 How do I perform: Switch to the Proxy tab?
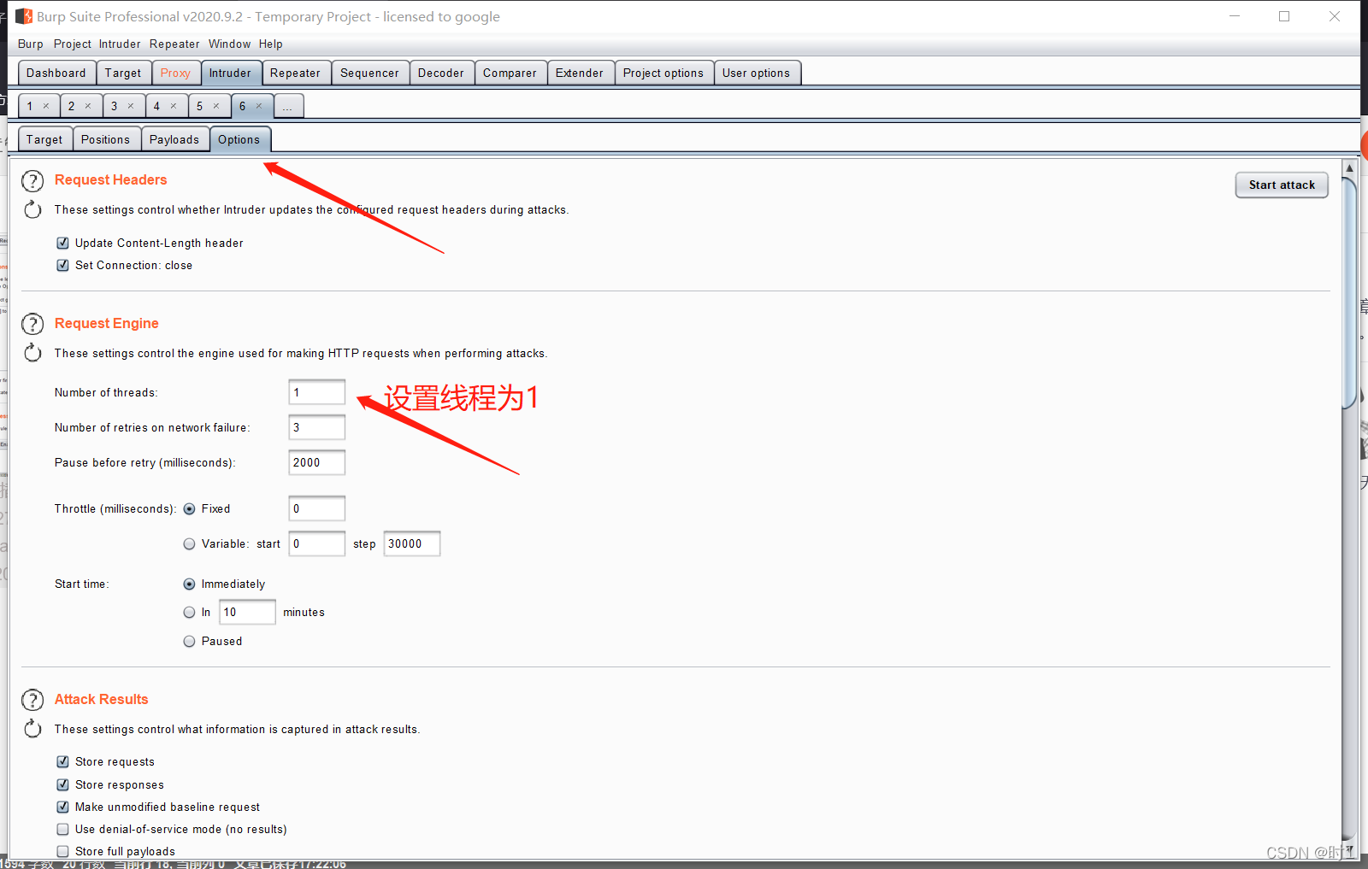175,73
